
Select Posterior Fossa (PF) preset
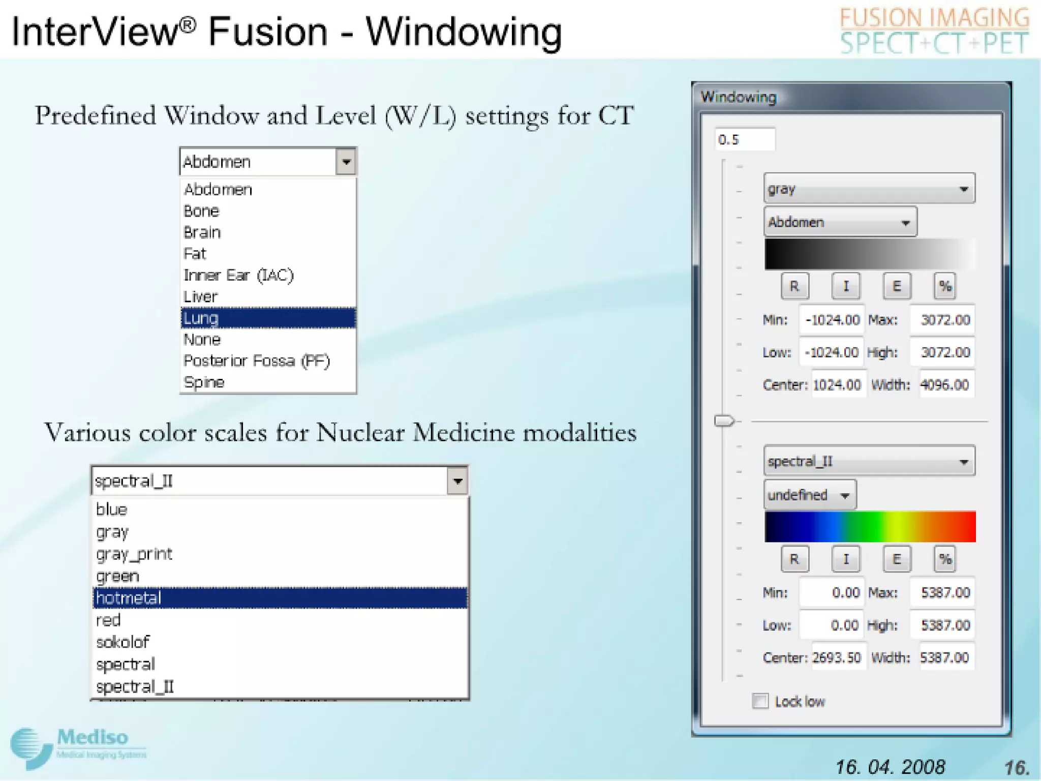click(268, 361)
